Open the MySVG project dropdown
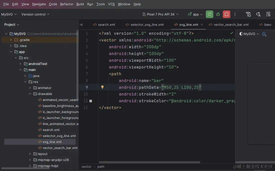Image resolution: width=275 pixels, height=171 pixels. (9, 14)
